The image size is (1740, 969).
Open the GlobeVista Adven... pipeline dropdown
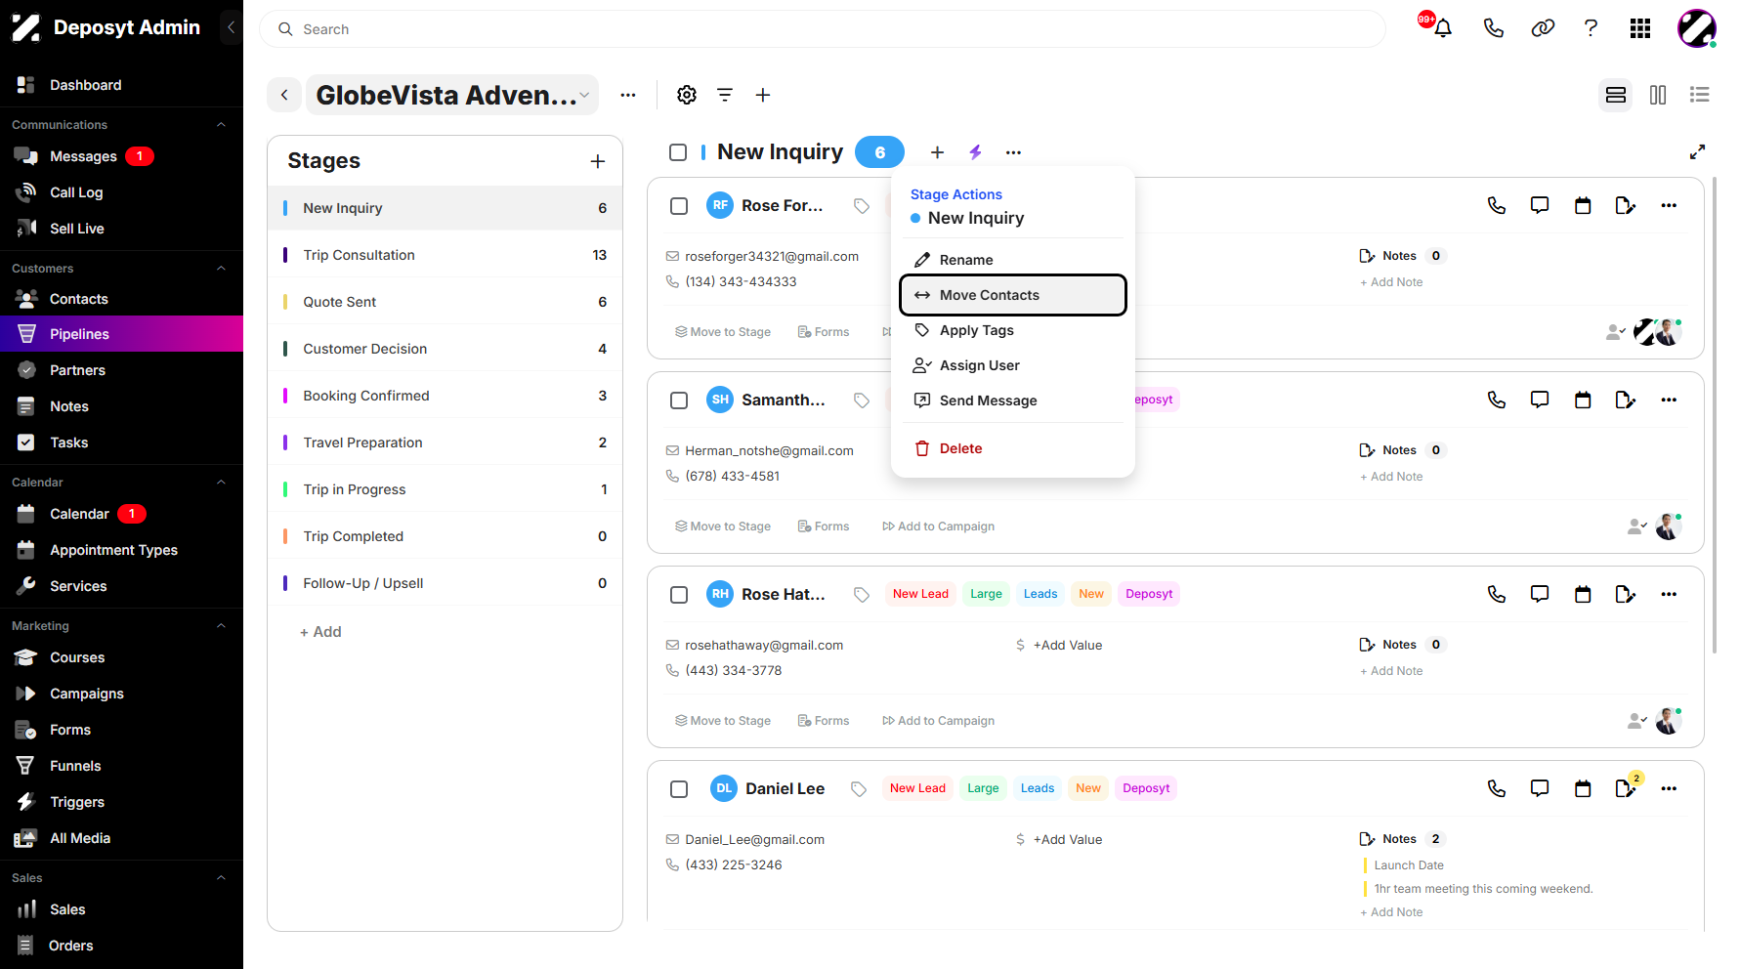coord(452,95)
